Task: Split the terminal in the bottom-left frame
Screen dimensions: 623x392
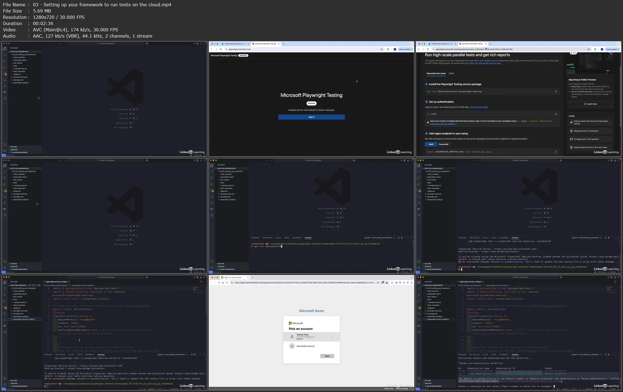Action: coord(192,355)
